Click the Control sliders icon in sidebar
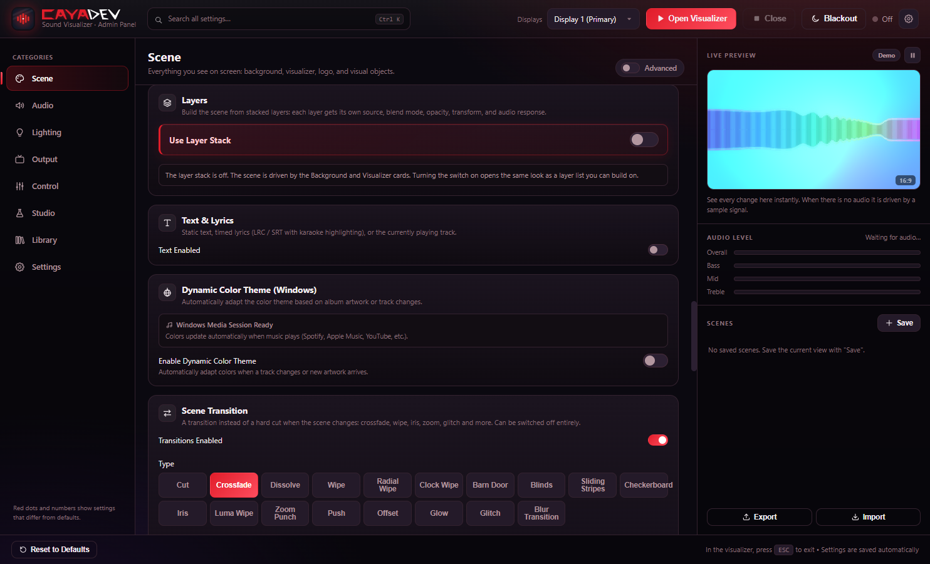 20,186
